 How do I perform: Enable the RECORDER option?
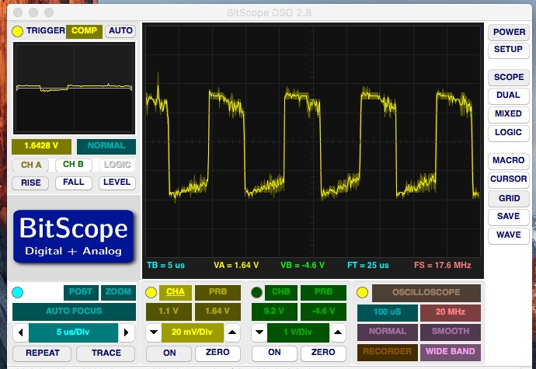388,352
